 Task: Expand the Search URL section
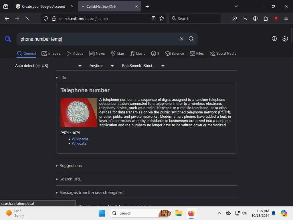tap(68, 179)
